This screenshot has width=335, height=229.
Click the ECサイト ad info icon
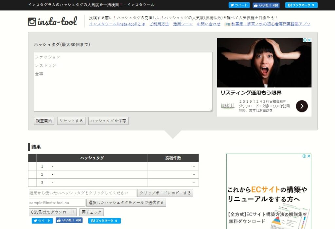tap(304, 156)
